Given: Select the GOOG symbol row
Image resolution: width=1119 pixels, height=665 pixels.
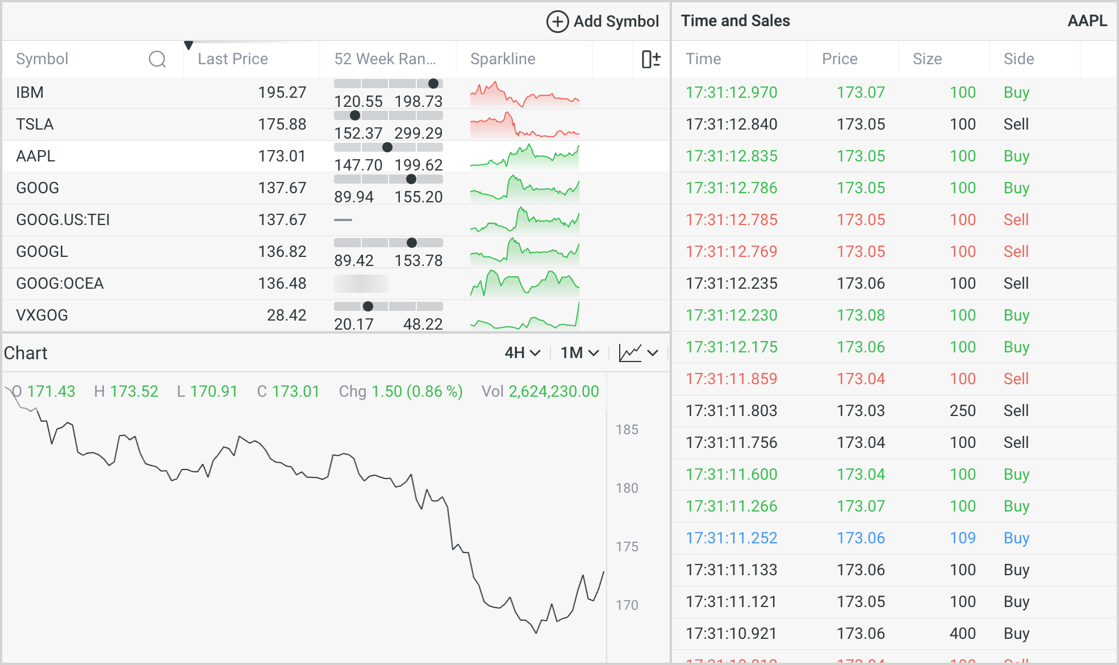Looking at the screenshot, I should pyautogui.click(x=336, y=188).
